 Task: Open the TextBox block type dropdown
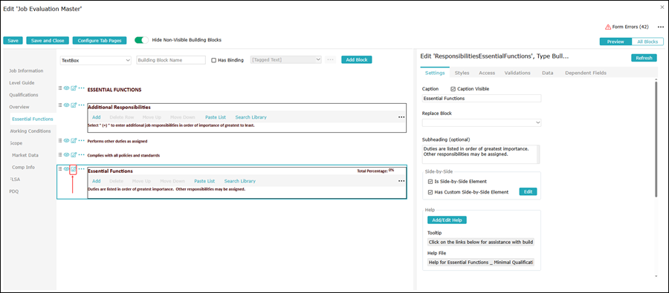(96, 61)
